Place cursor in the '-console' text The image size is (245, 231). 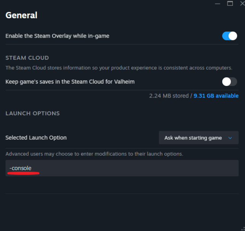click(21, 168)
